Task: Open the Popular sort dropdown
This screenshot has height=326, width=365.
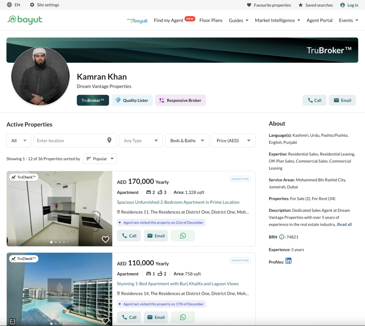Action: point(100,159)
